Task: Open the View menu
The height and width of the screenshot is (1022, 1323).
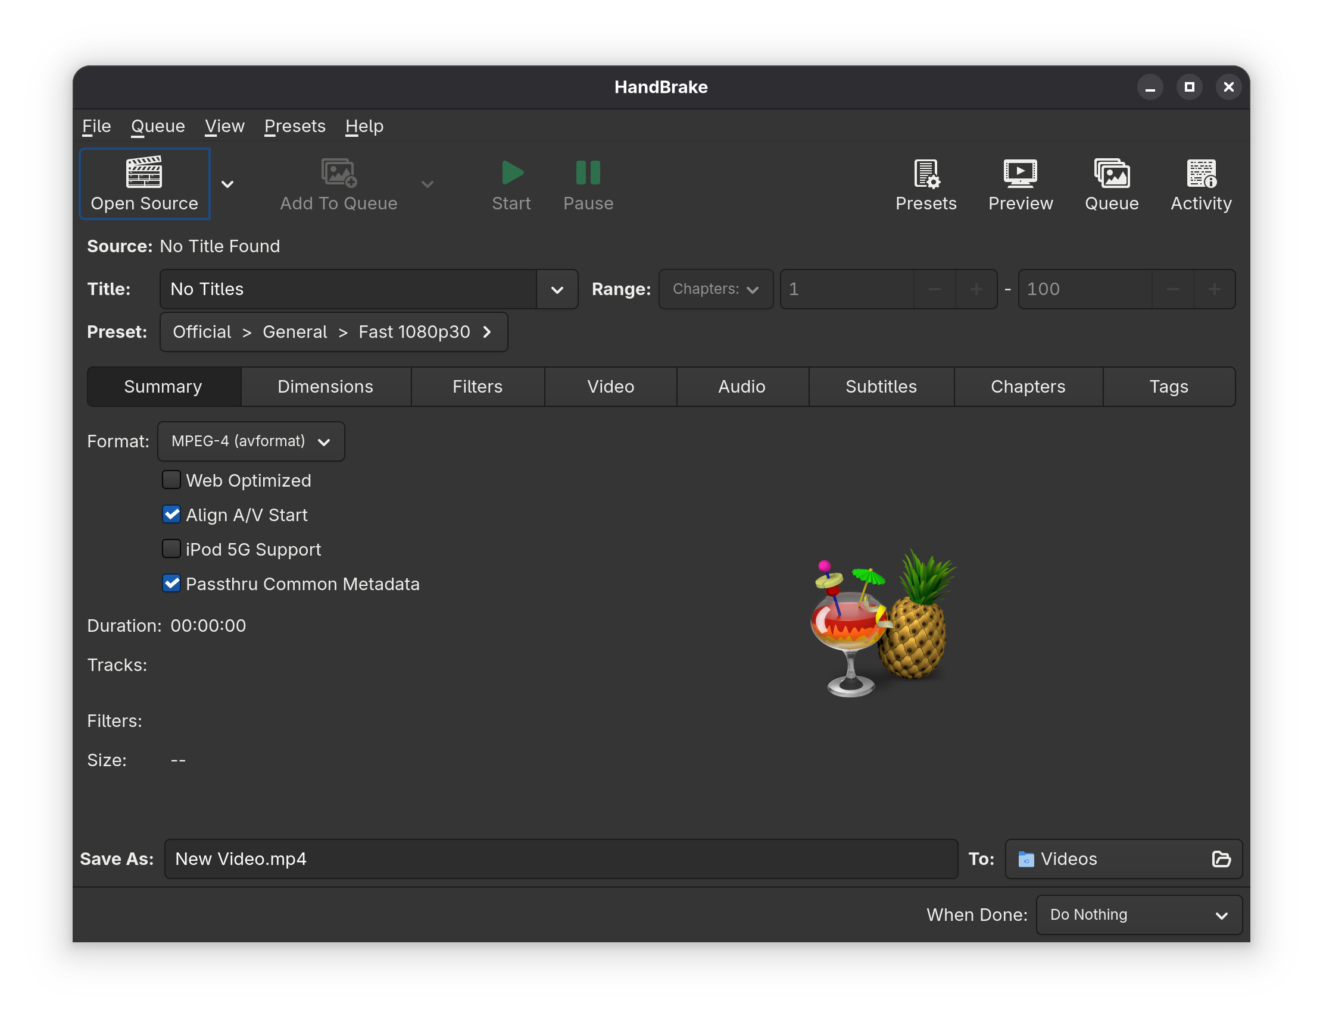Action: [224, 126]
